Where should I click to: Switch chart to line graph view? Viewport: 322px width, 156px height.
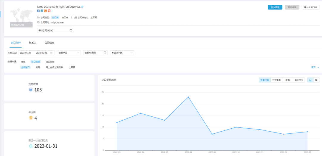click(x=310, y=80)
